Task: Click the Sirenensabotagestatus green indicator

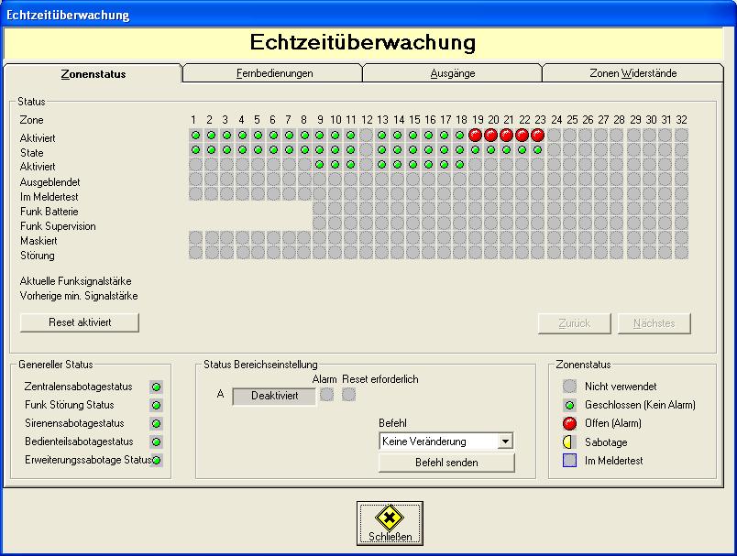Action: (156, 423)
